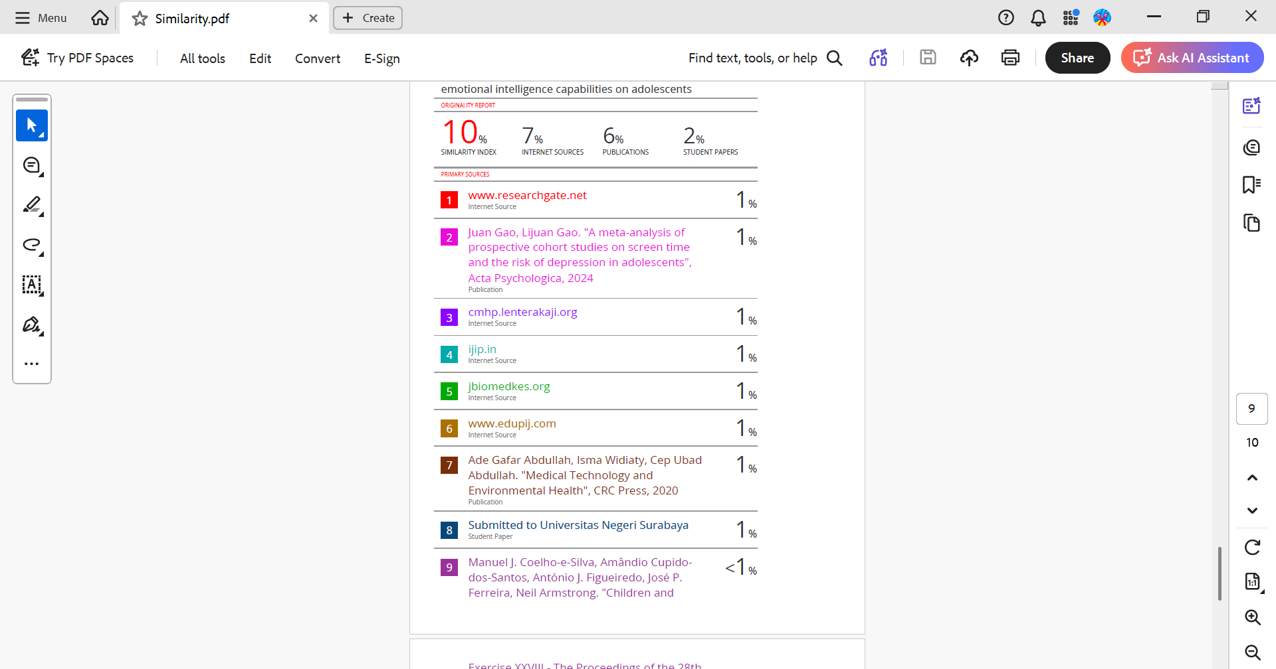The image size is (1276, 669).
Task: Print the document with printer icon
Action: pos(1010,58)
